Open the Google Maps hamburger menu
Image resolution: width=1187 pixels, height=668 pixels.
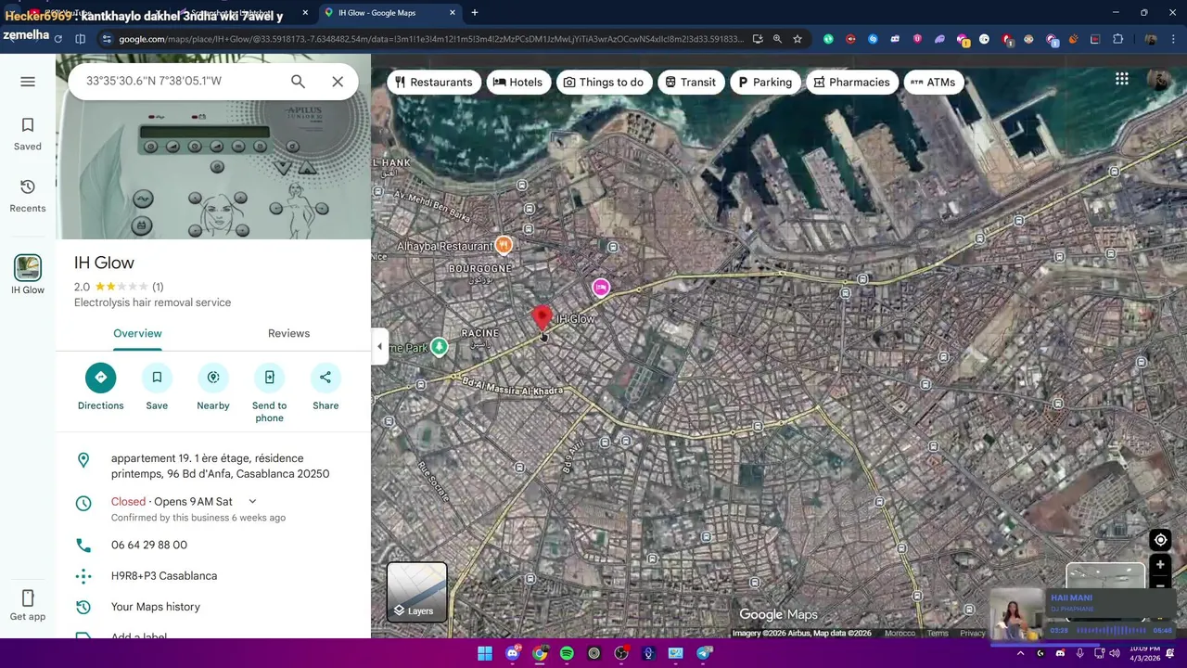pos(28,82)
